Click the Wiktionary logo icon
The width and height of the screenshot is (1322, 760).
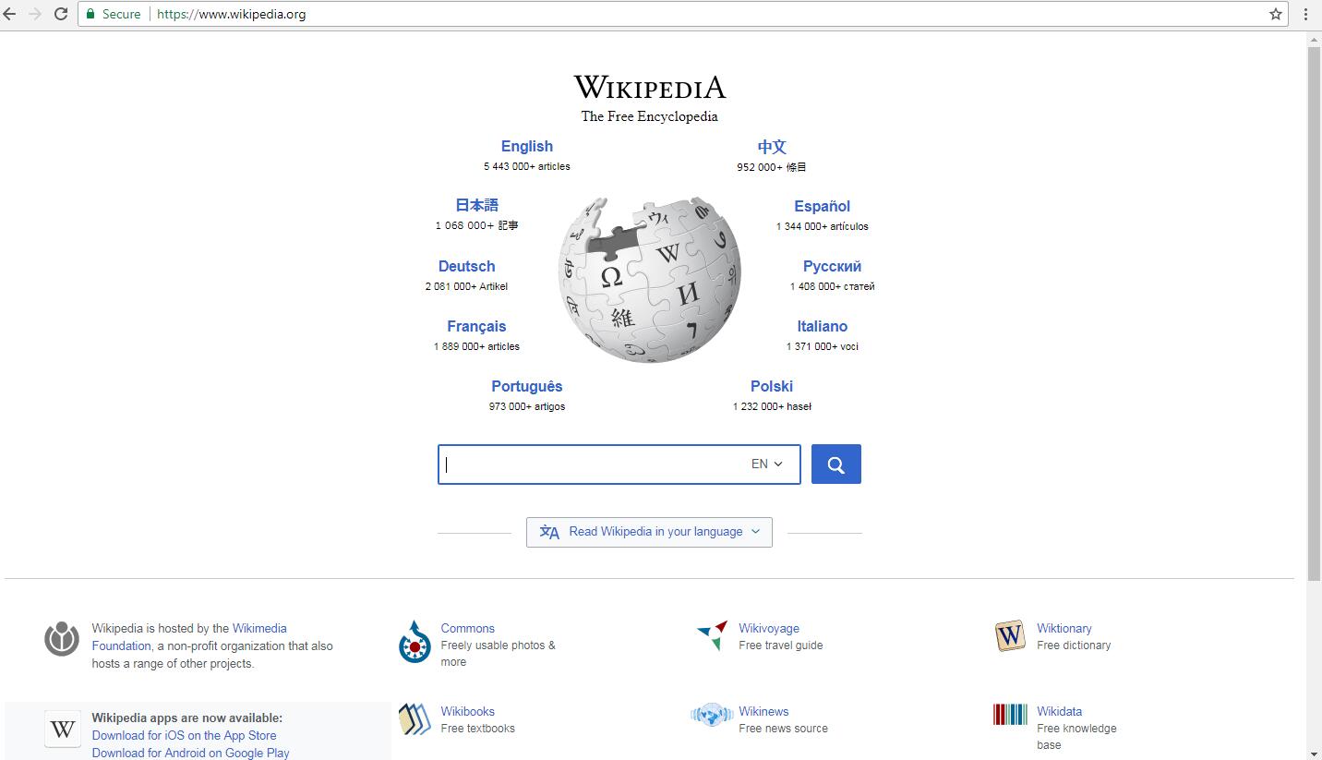click(x=1010, y=635)
